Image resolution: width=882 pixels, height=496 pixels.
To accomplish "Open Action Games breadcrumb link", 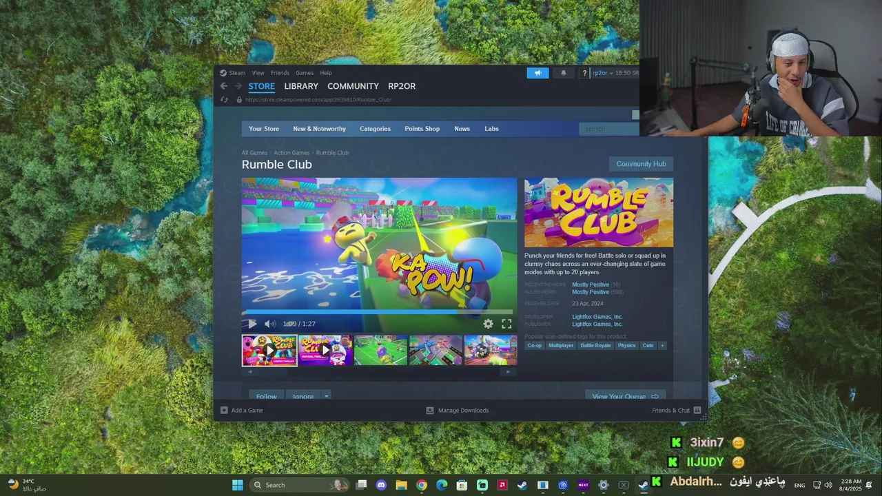I will tap(291, 153).
